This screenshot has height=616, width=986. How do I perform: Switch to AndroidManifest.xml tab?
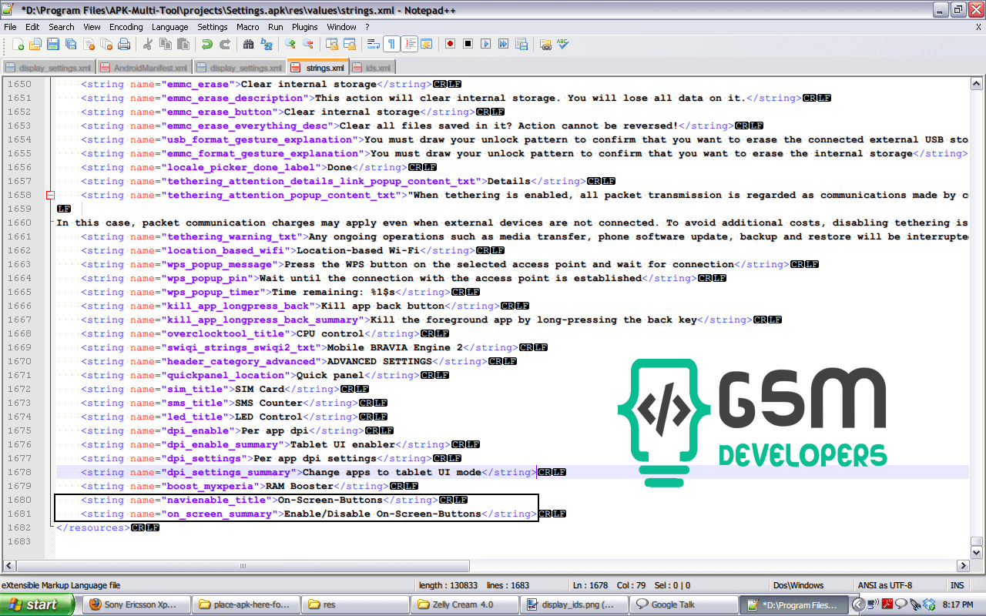click(144, 68)
